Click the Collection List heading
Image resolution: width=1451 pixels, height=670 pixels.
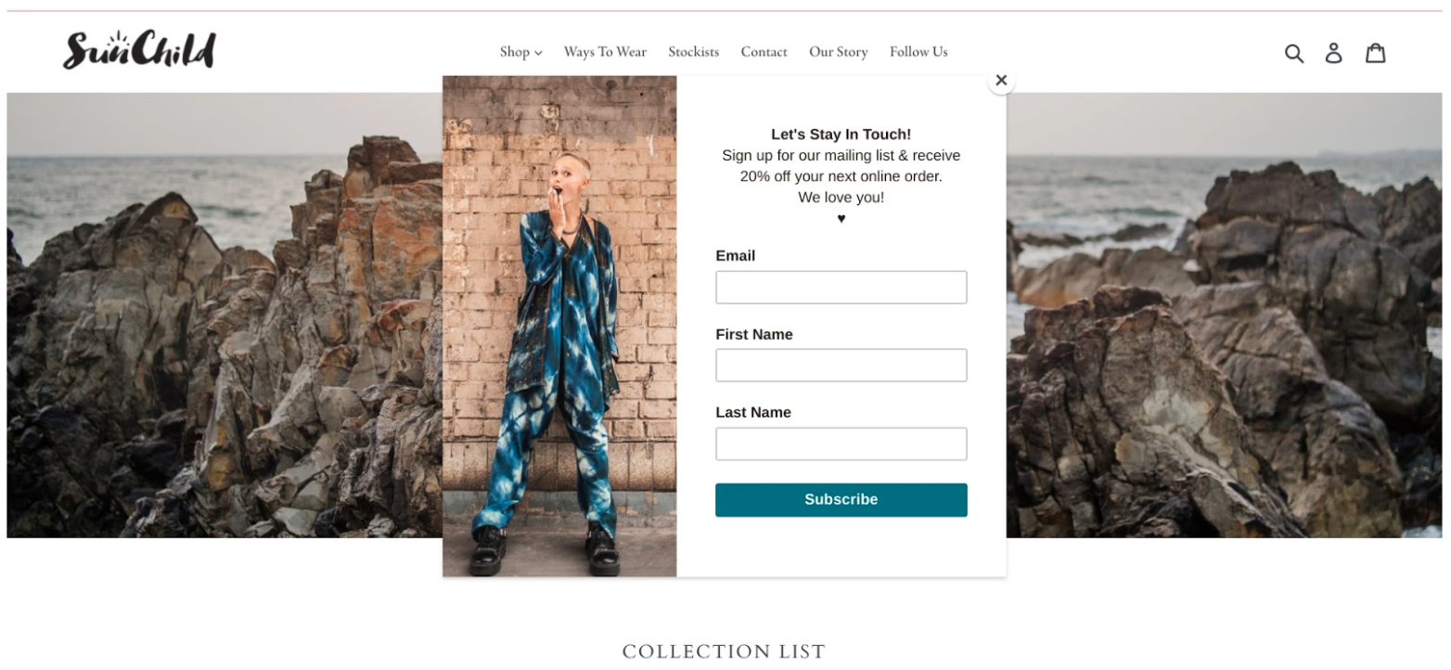pos(724,651)
